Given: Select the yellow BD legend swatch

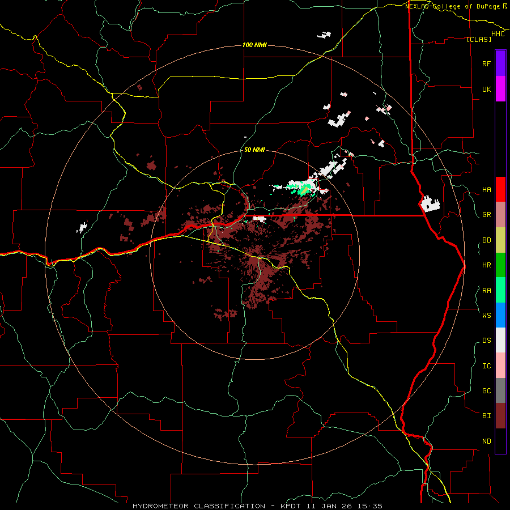Looking at the screenshot, I should click(x=500, y=240).
